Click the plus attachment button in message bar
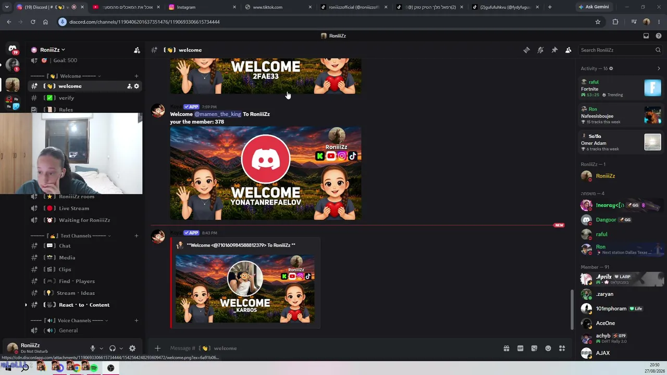Image resolution: width=667 pixels, height=375 pixels. point(157,348)
